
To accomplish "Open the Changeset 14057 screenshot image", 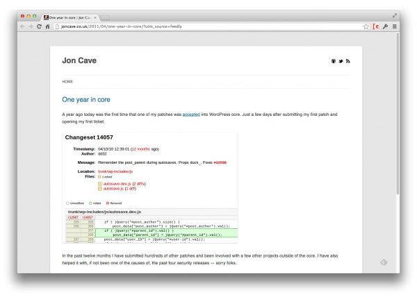I will [150, 187].
